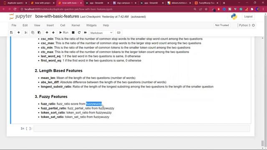267x150 pixels.
Task: Close the sklearn.metrics browser tab
Action: pyautogui.click(x=190, y=3)
